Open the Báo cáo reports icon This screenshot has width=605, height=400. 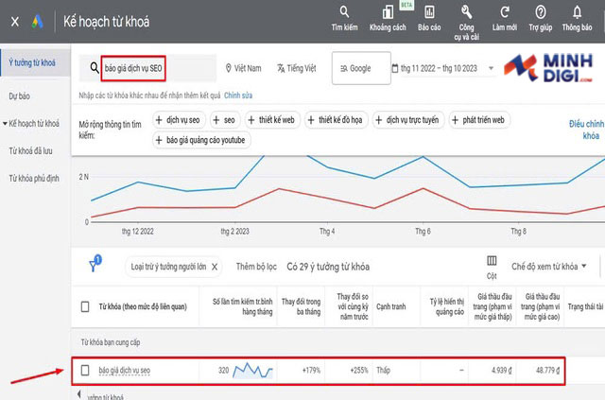430,12
